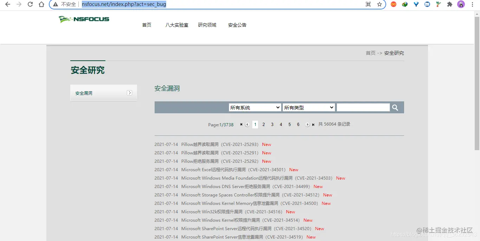480x241 pixels.
Task: Open the green globe extension icon
Action: pyautogui.click(x=405, y=5)
